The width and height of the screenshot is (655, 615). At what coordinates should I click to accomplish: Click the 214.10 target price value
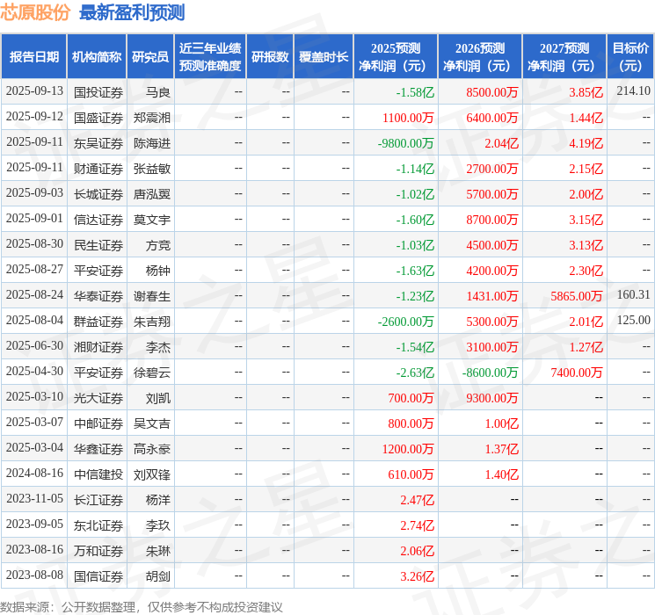633,91
